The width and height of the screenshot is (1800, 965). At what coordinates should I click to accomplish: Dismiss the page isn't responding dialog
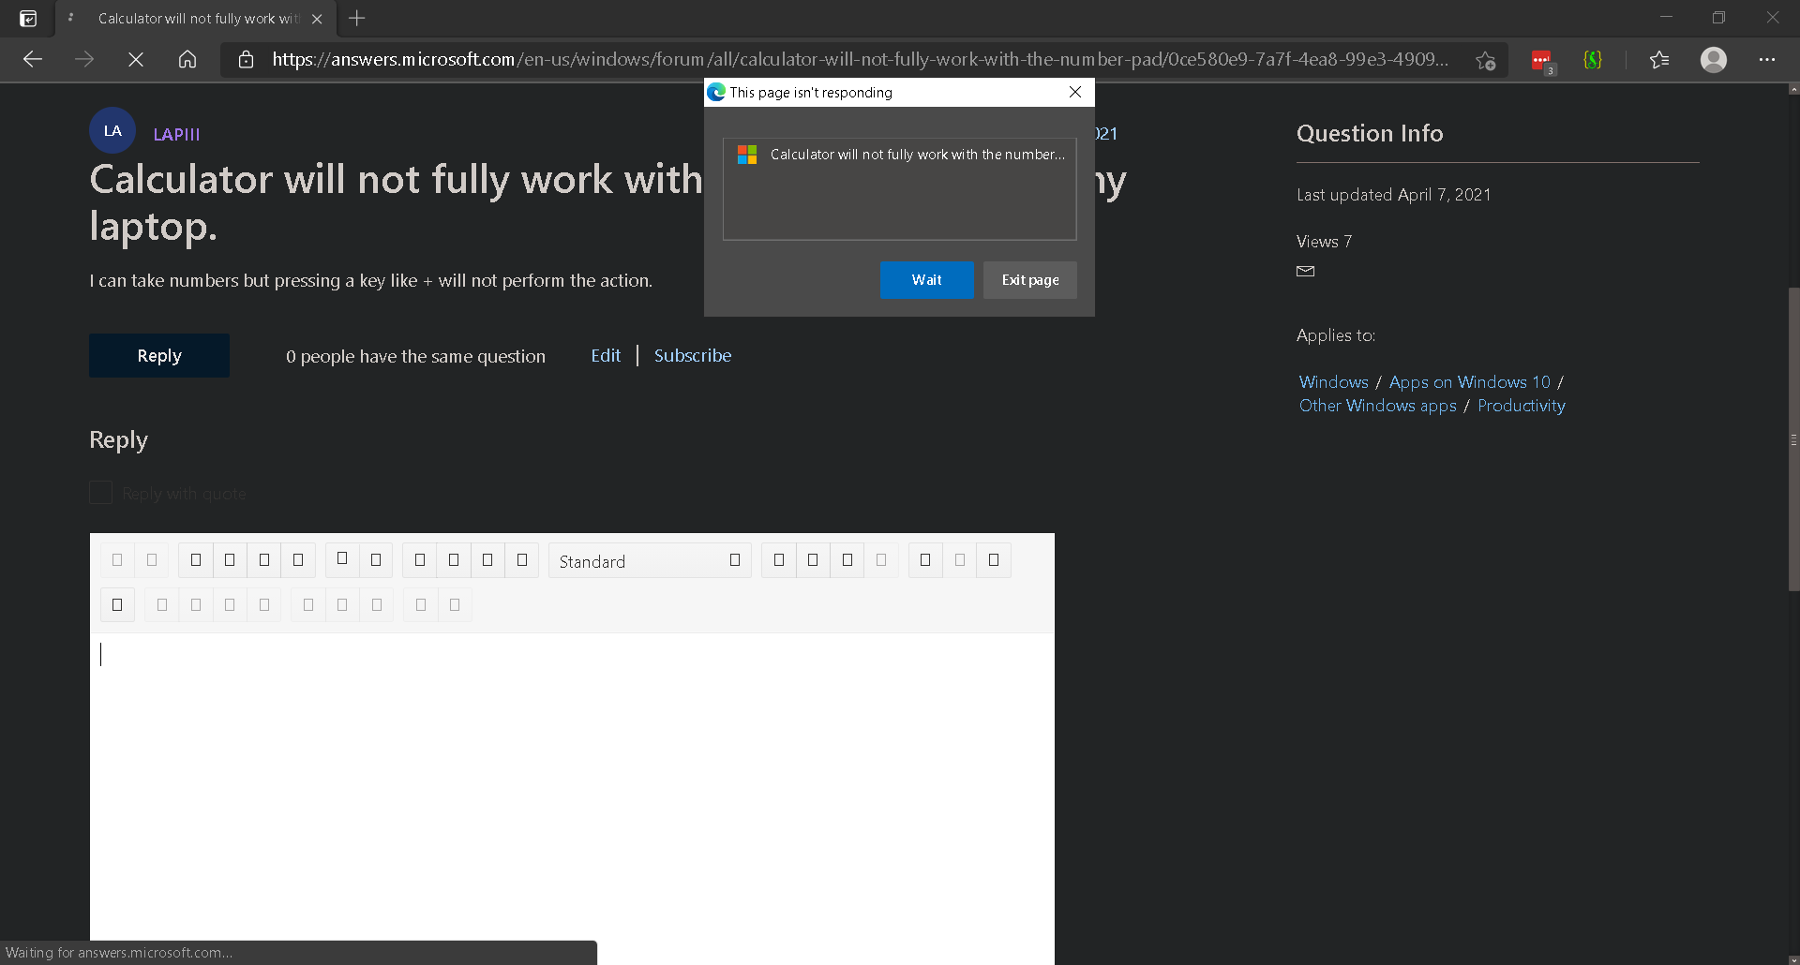click(x=1075, y=92)
